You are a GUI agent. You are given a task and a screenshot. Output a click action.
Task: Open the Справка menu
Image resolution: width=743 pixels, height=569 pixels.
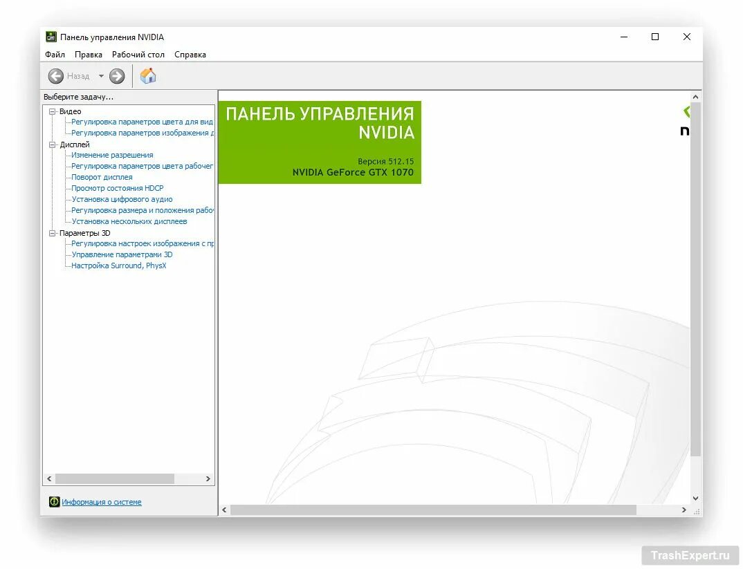point(190,55)
